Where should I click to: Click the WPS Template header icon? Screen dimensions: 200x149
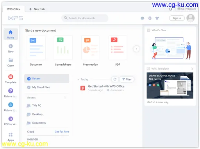pos(148,69)
